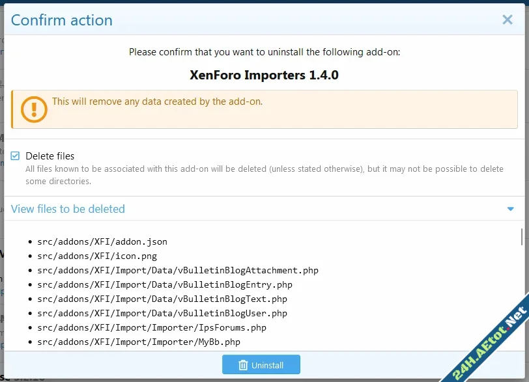Screen dimensions: 529x382
Task: Click the vBulletinBlogUser.php file entry
Action: (162, 313)
